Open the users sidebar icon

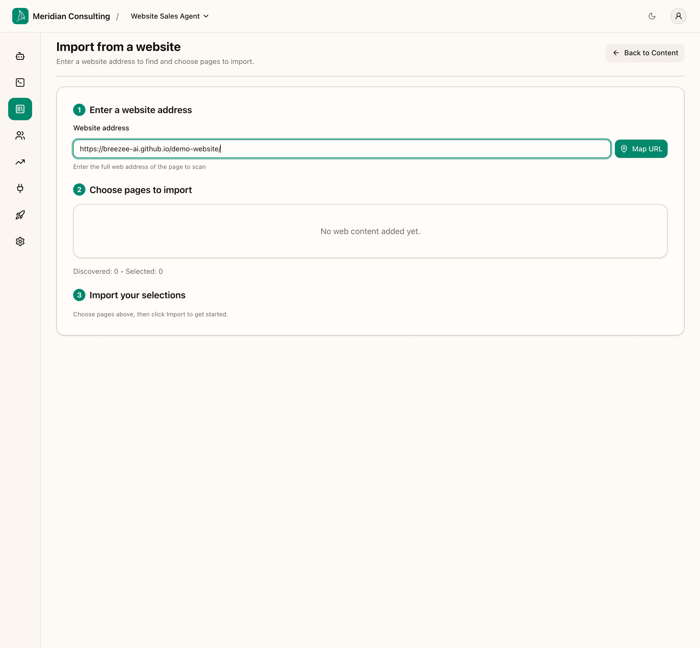20,135
